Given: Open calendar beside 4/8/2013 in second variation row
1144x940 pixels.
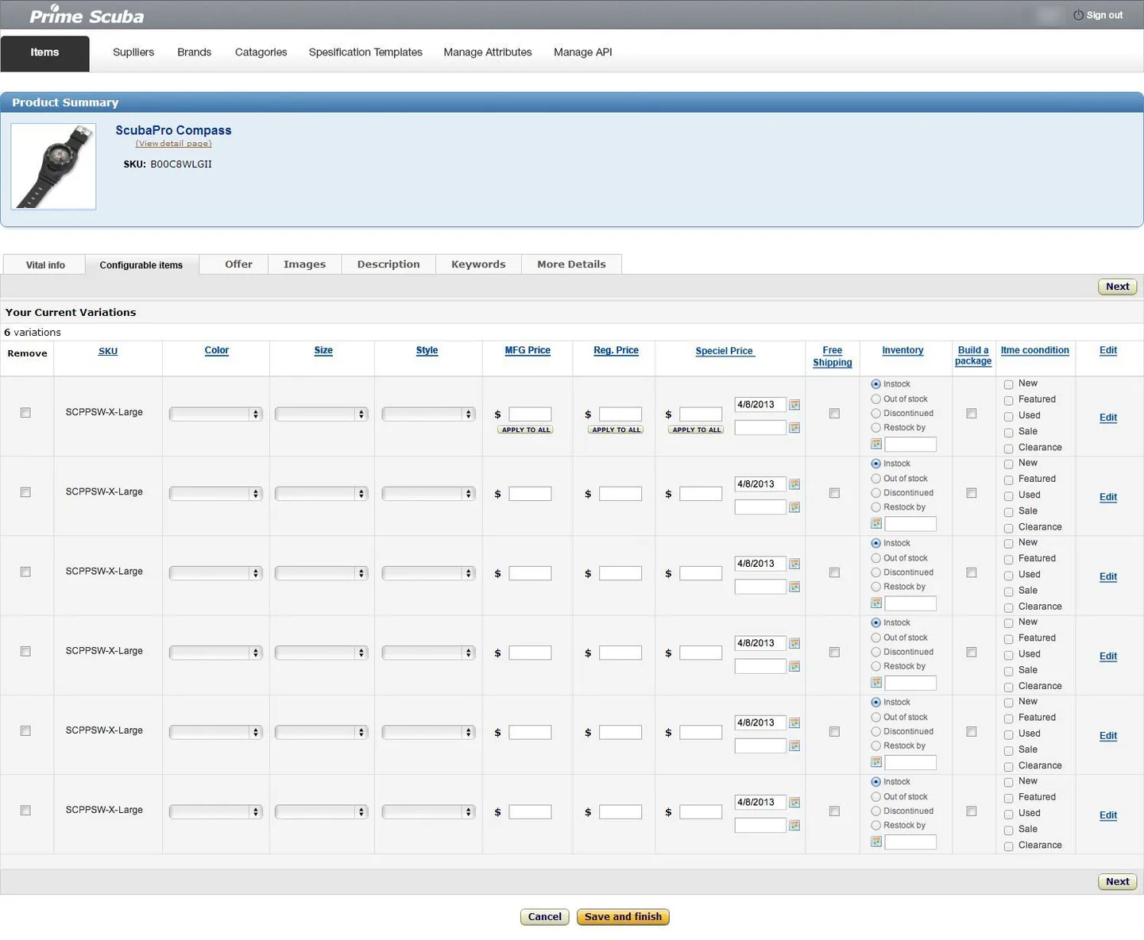Looking at the screenshot, I should (x=794, y=484).
